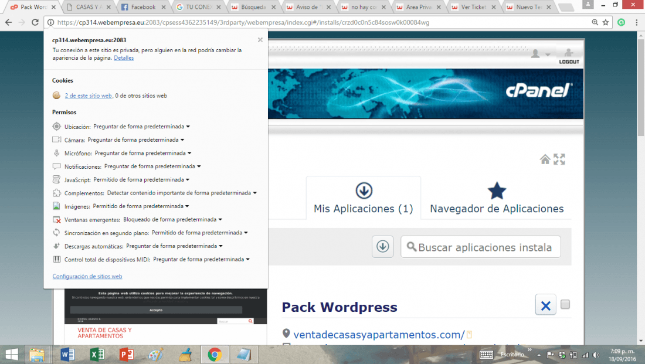Open Chrome three-dot menu
Screen dimensions: 645x364
636,22
